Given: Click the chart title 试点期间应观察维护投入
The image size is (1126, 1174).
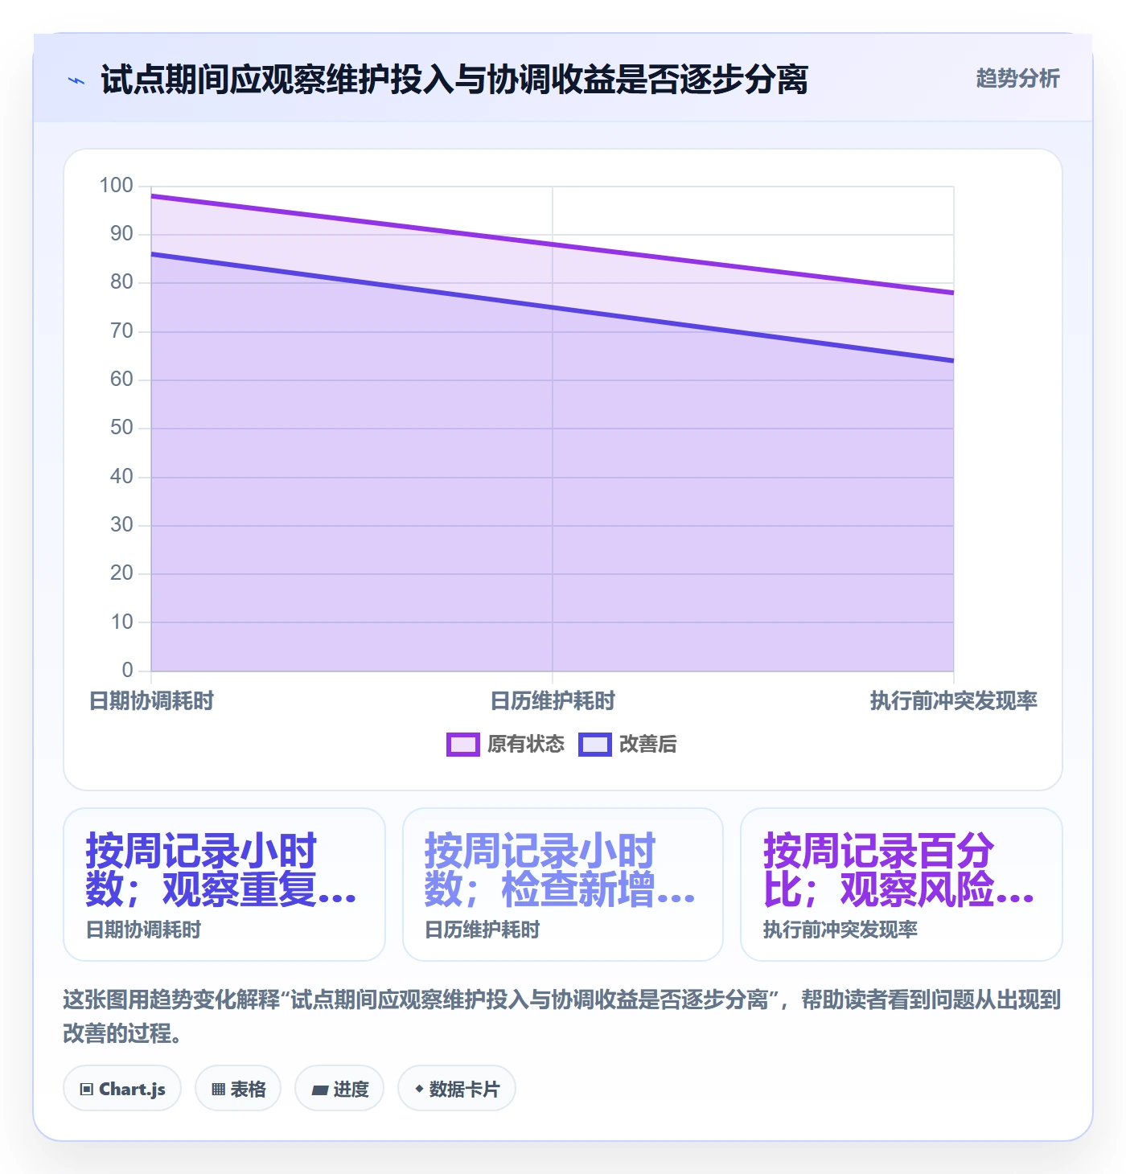Looking at the screenshot, I should [x=454, y=80].
